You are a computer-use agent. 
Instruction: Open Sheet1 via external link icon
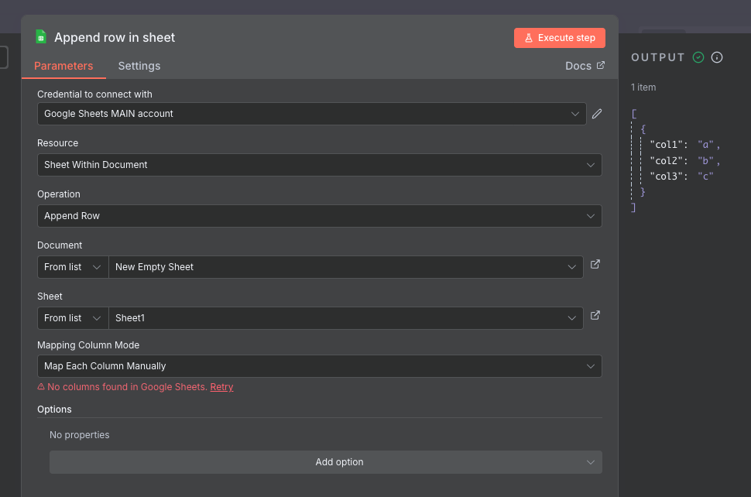(595, 315)
